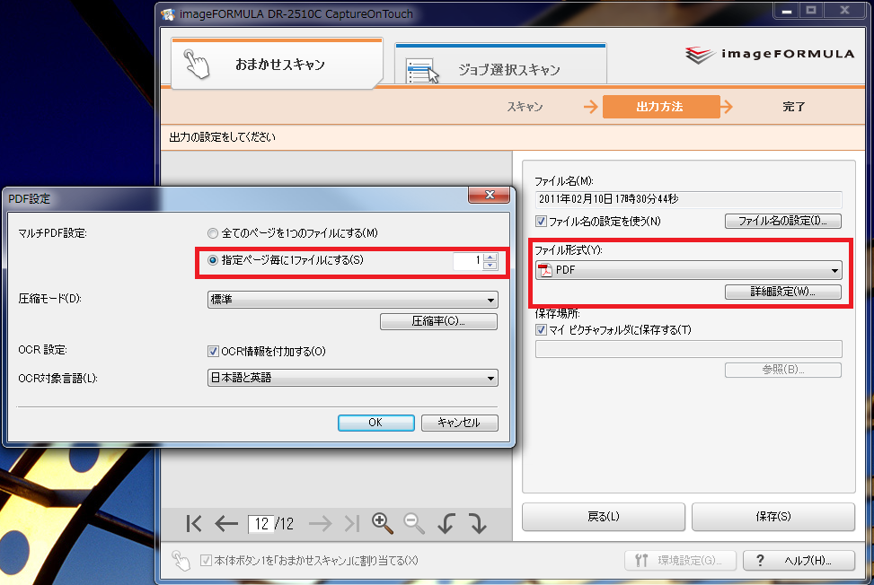The image size is (874, 585).
Task: Decrease pages-per-file spinner value
Action: (x=490, y=265)
